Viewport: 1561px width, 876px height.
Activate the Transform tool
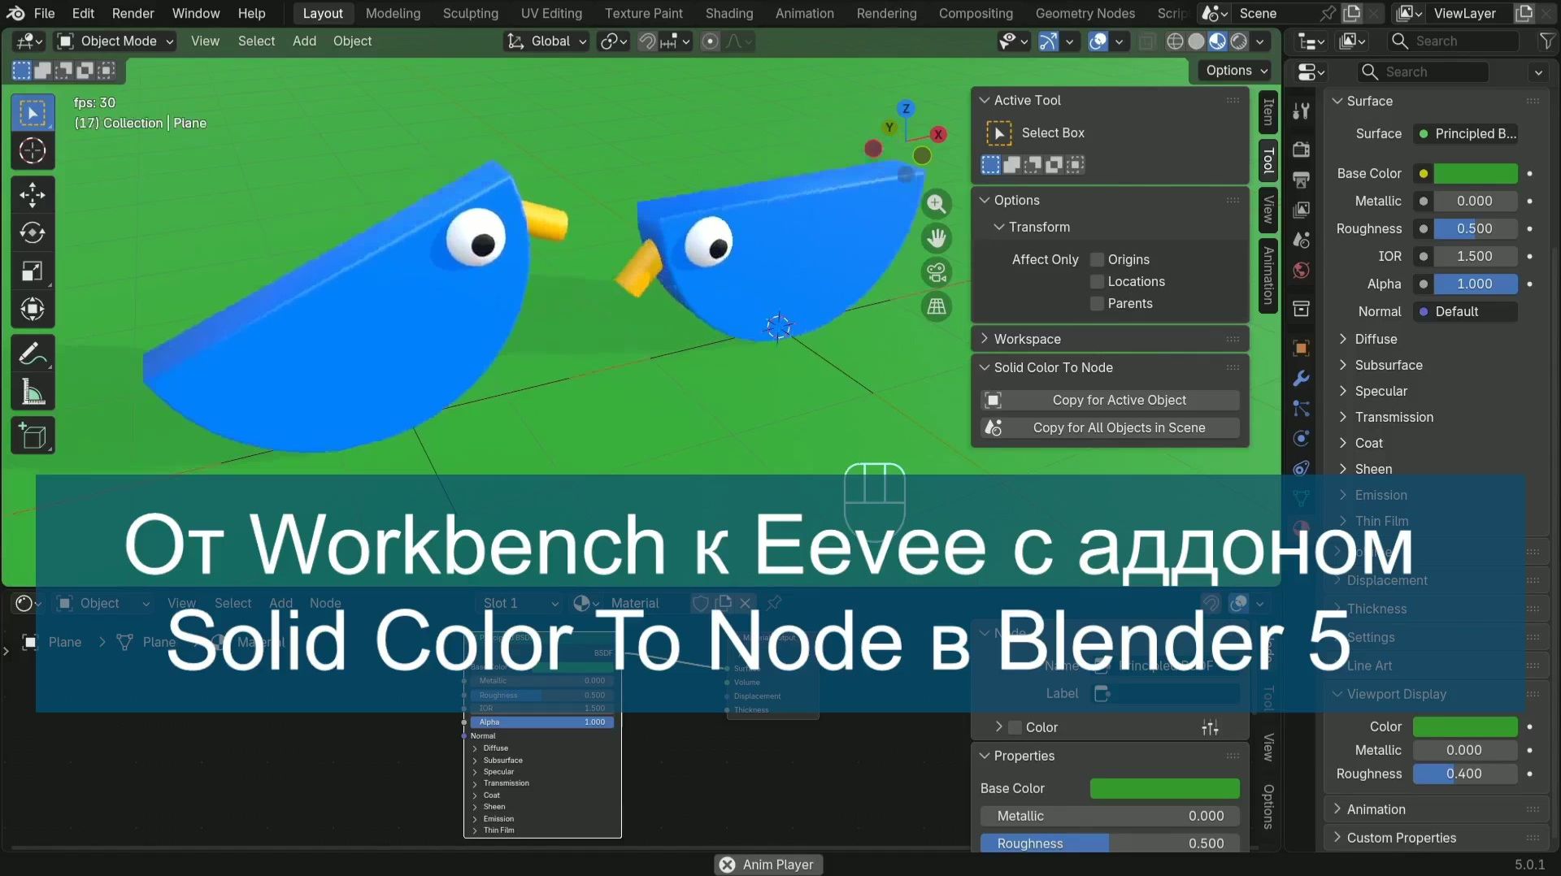(33, 309)
